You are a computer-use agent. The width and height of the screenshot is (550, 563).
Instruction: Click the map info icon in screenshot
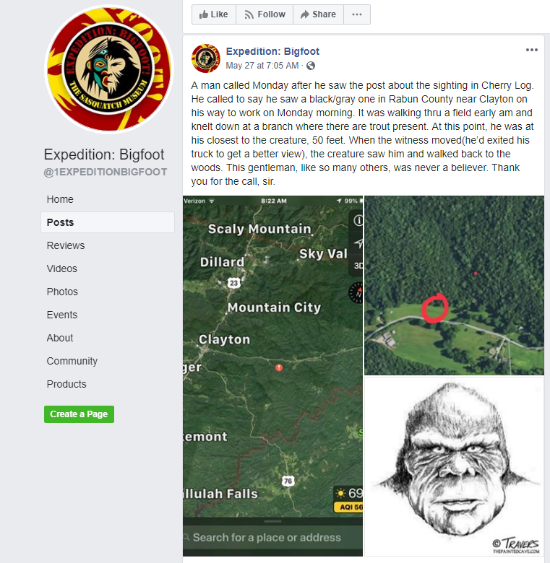pos(358,220)
